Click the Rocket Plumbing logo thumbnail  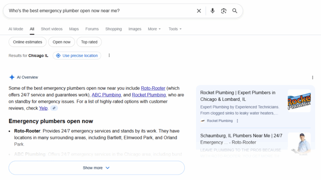[299, 101]
